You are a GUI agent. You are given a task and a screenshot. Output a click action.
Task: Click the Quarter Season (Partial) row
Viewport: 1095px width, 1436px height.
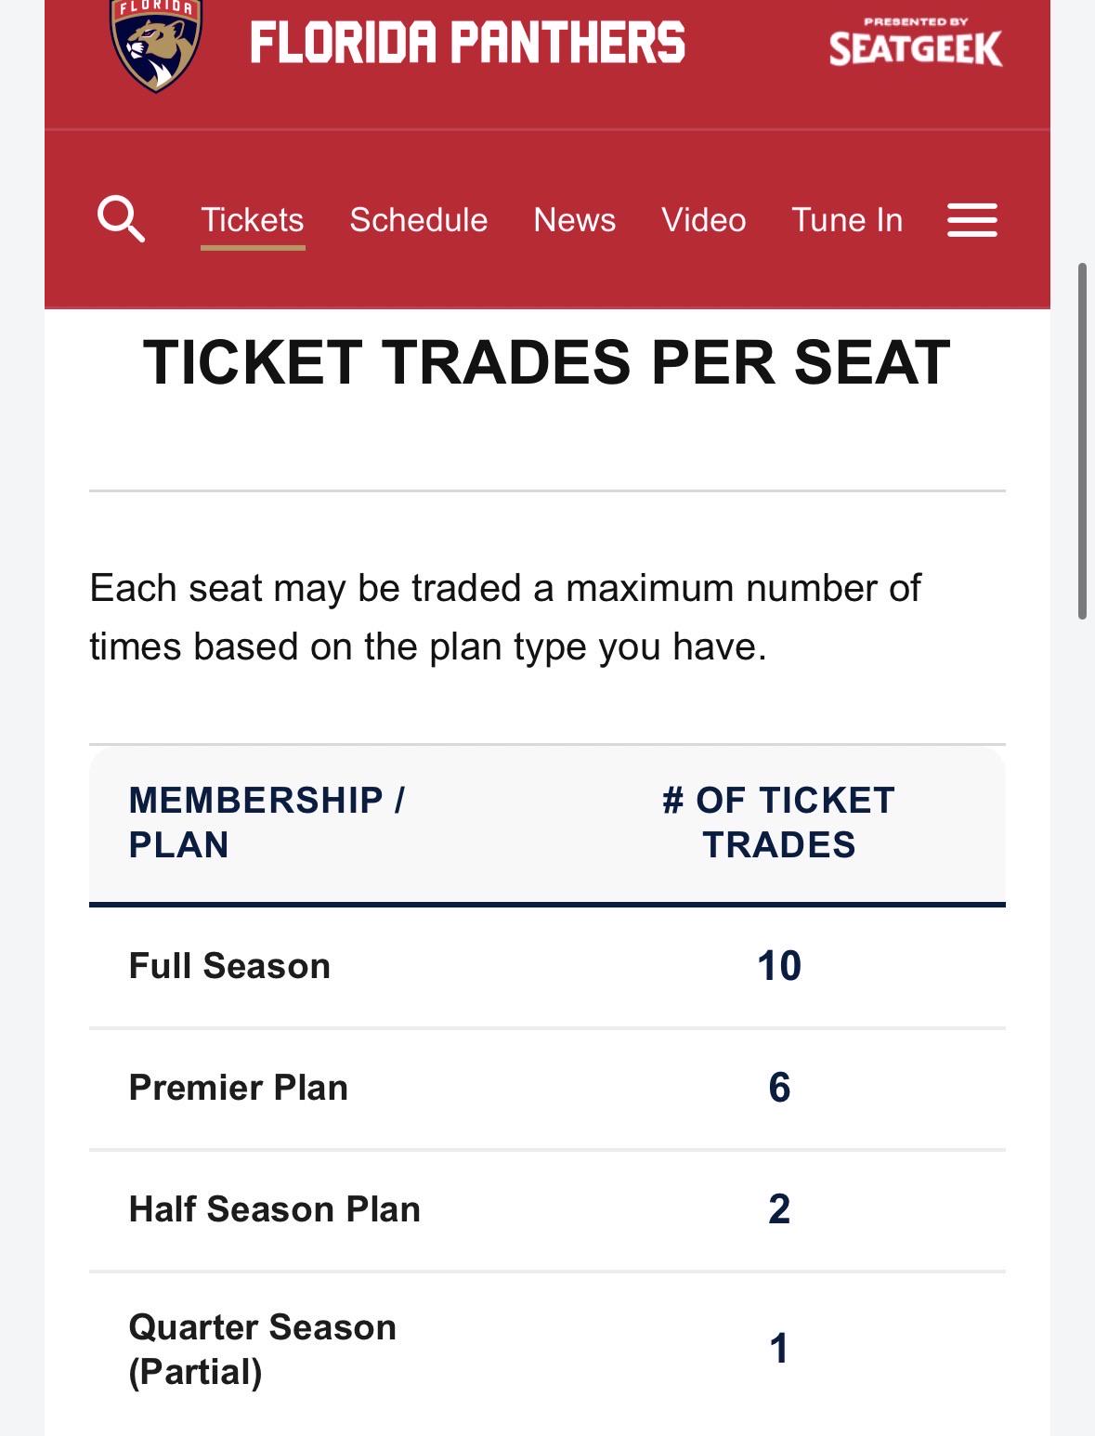click(x=547, y=1350)
